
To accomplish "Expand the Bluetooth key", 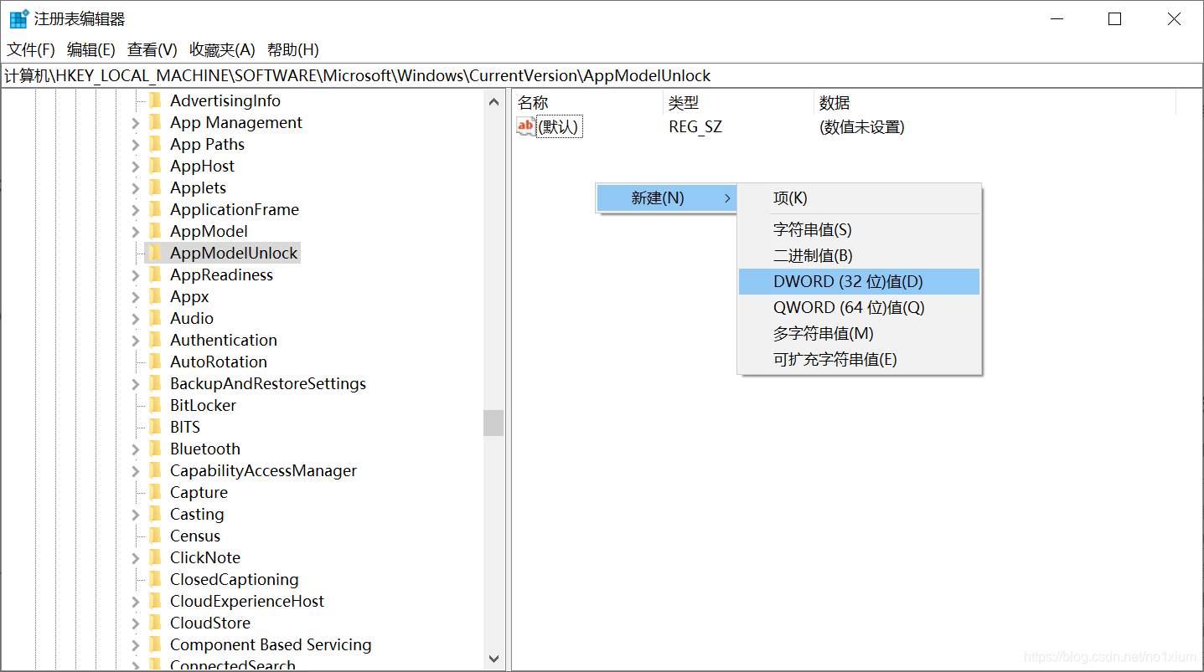I will [x=136, y=449].
